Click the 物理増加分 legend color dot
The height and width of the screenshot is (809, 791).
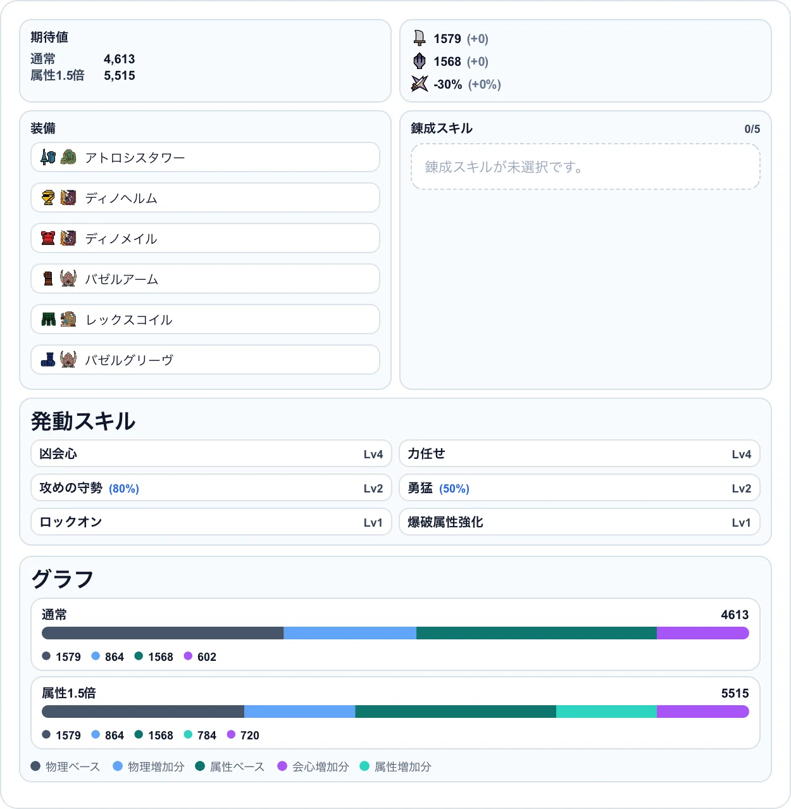118,766
